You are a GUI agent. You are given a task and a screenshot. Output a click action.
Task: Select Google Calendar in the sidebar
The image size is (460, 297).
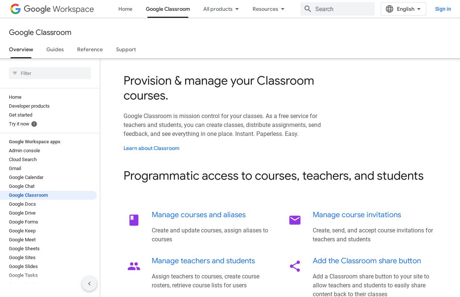[x=26, y=177]
